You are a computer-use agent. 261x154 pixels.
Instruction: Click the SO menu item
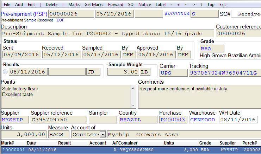131,5
